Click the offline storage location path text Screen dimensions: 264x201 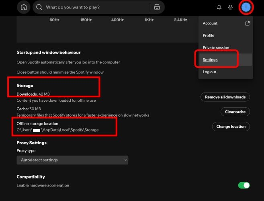click(57, 130)
